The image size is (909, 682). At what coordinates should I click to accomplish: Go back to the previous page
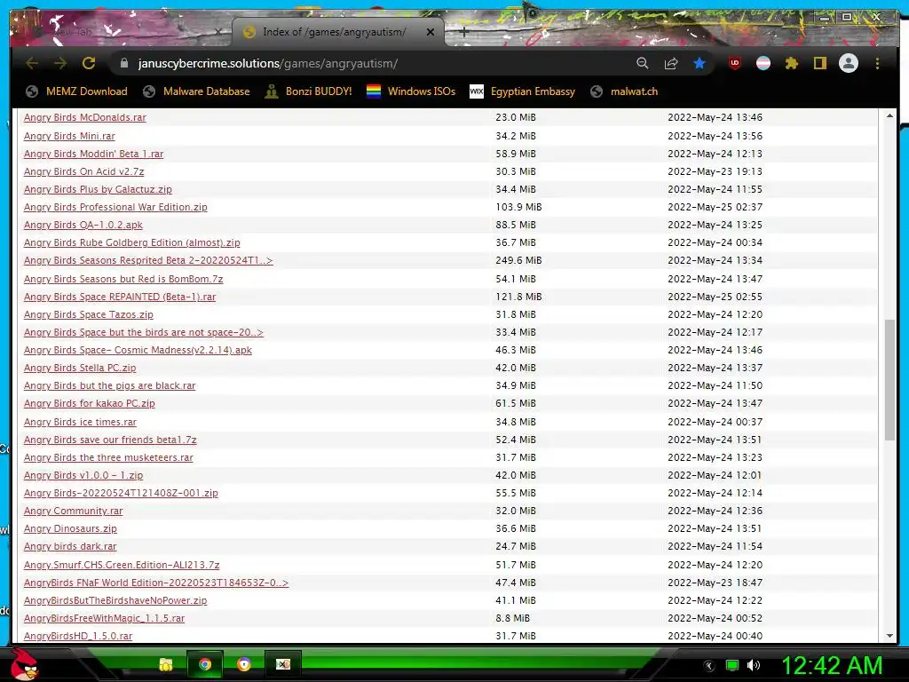click(32, 63)
